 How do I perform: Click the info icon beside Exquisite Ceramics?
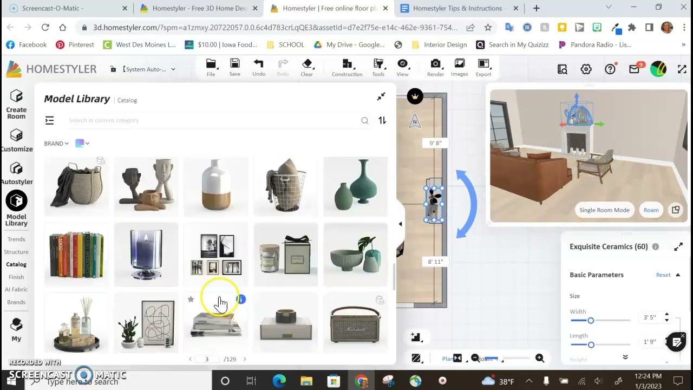pyautogui.click(x=656, y=246)
